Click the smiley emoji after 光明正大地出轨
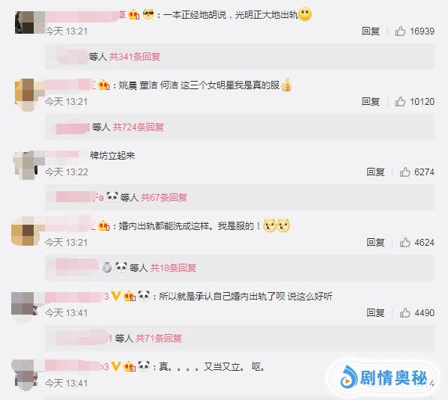Viewport: 448px width, 400px height. pyautogui.click(x=305, y=14)
